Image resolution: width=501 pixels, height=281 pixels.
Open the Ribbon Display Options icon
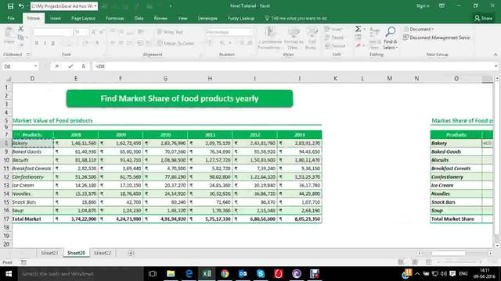click(x=442, y=5)
